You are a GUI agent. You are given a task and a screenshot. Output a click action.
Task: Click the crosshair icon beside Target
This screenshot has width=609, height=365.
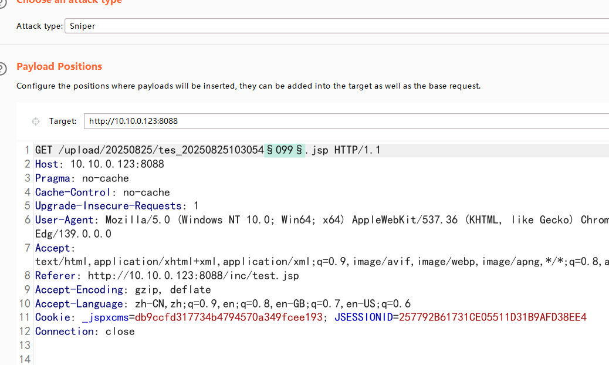[x=35, y=121]
